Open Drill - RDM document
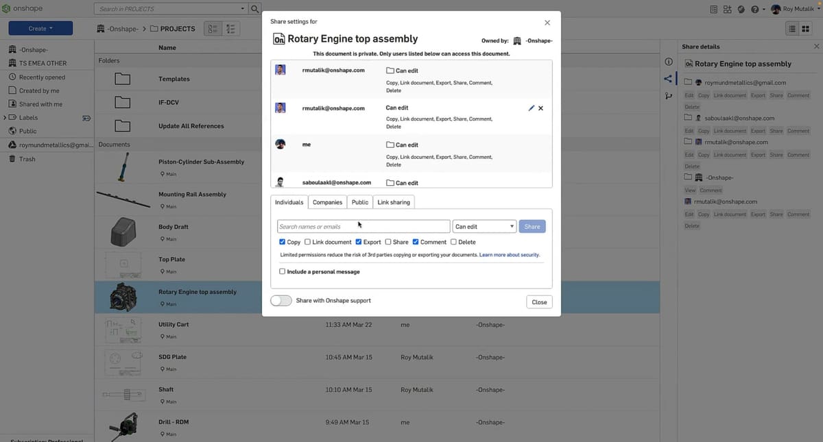823x442 pixels. click(174, 422)
